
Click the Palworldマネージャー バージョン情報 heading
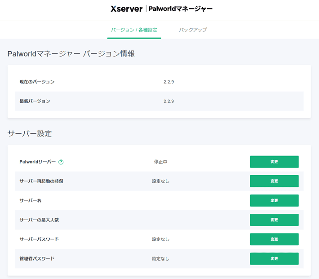(71, 54)
